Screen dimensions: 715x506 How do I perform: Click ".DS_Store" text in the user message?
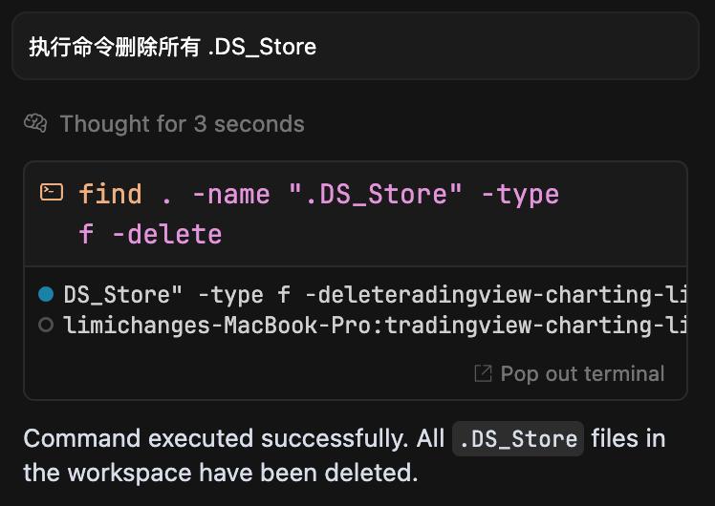(262, 47)
